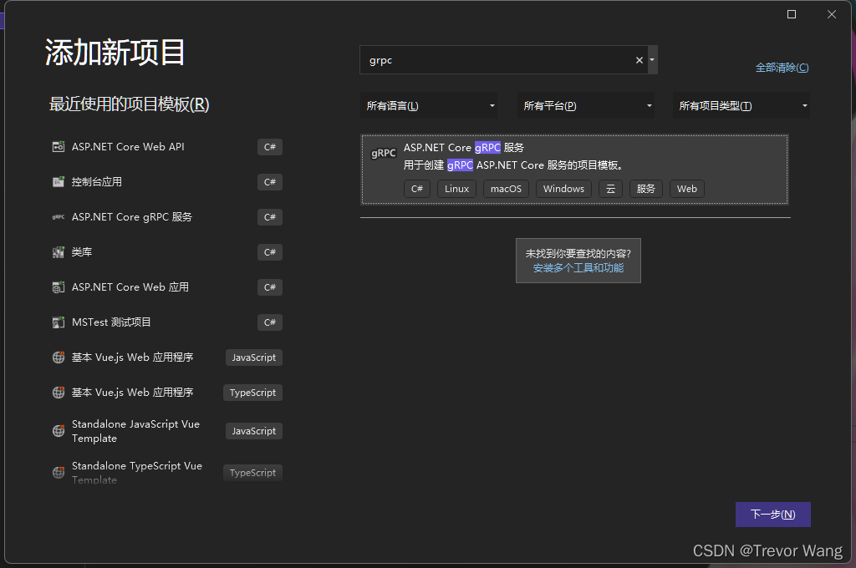
Task: Click the Standalone JavaScript Vue Template icon
Action: pos(58,431)
